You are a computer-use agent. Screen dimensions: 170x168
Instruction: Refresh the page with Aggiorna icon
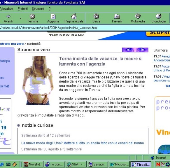pos(53,17)
